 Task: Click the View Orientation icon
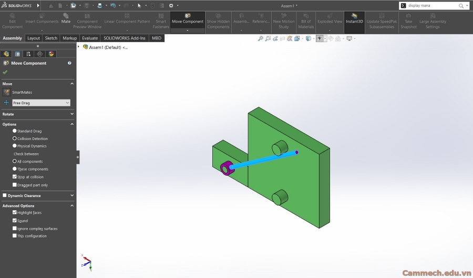(x=297, y=38)
